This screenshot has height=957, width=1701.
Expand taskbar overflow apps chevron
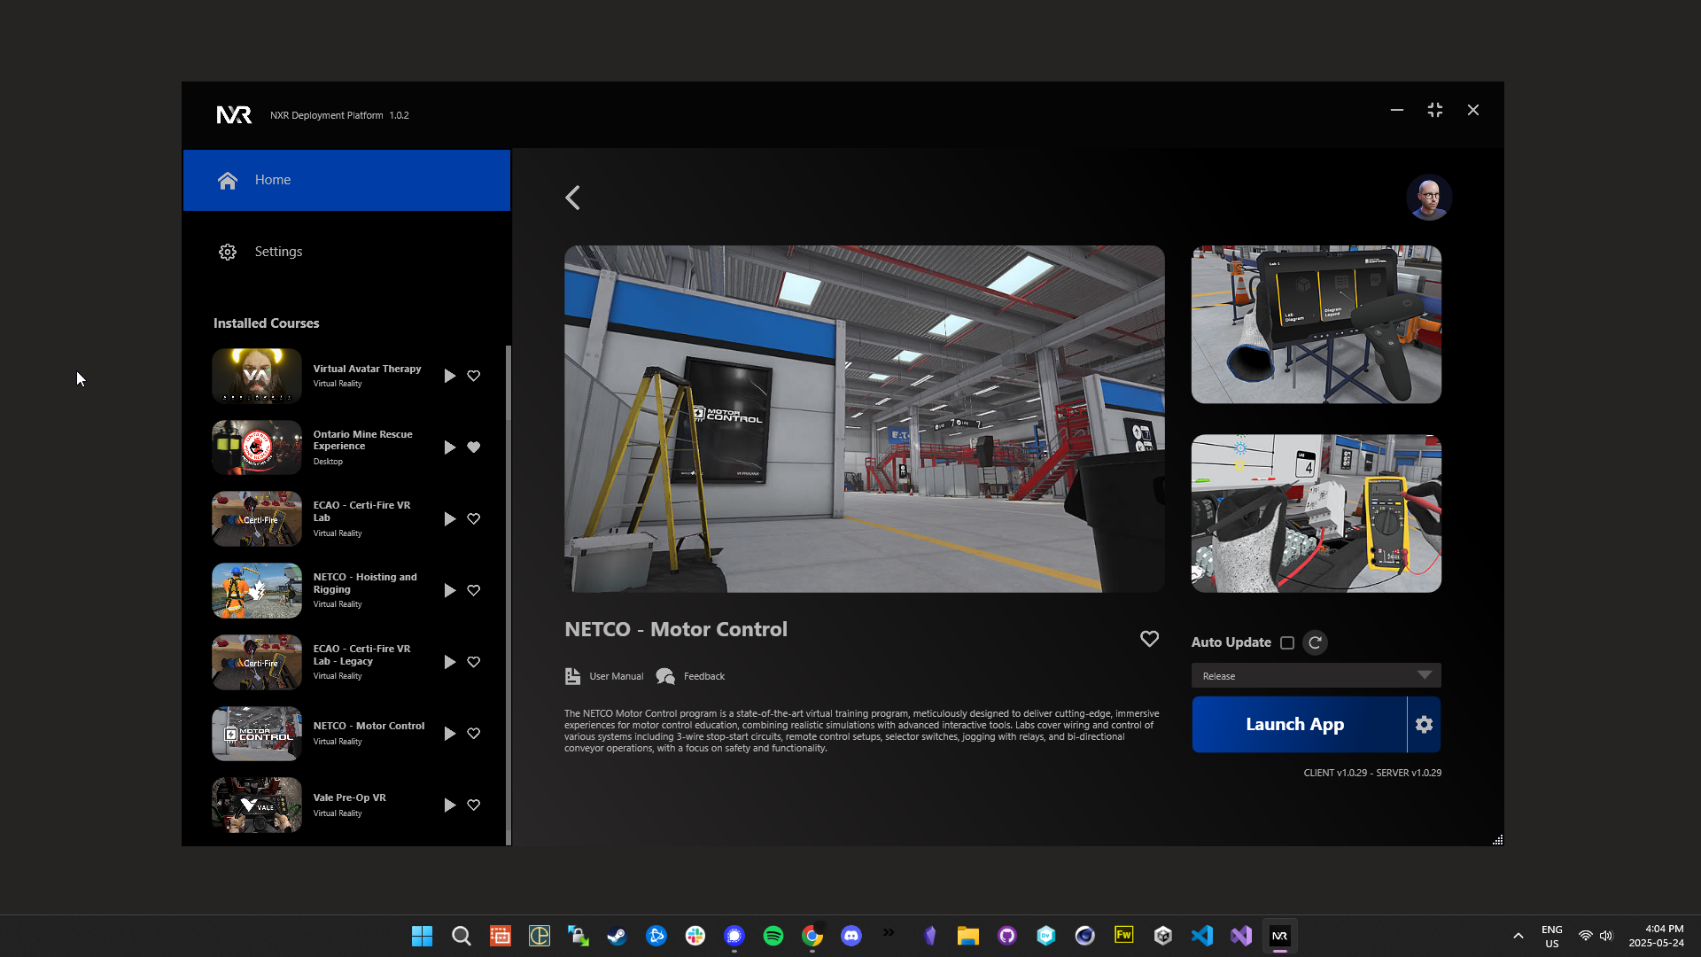[x=889, y=932]
